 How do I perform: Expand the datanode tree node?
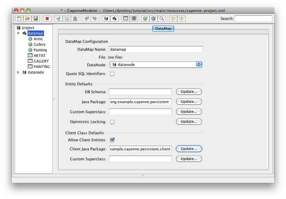tap(18, 72)
